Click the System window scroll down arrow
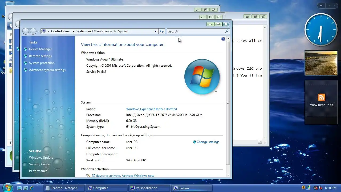 228,175
